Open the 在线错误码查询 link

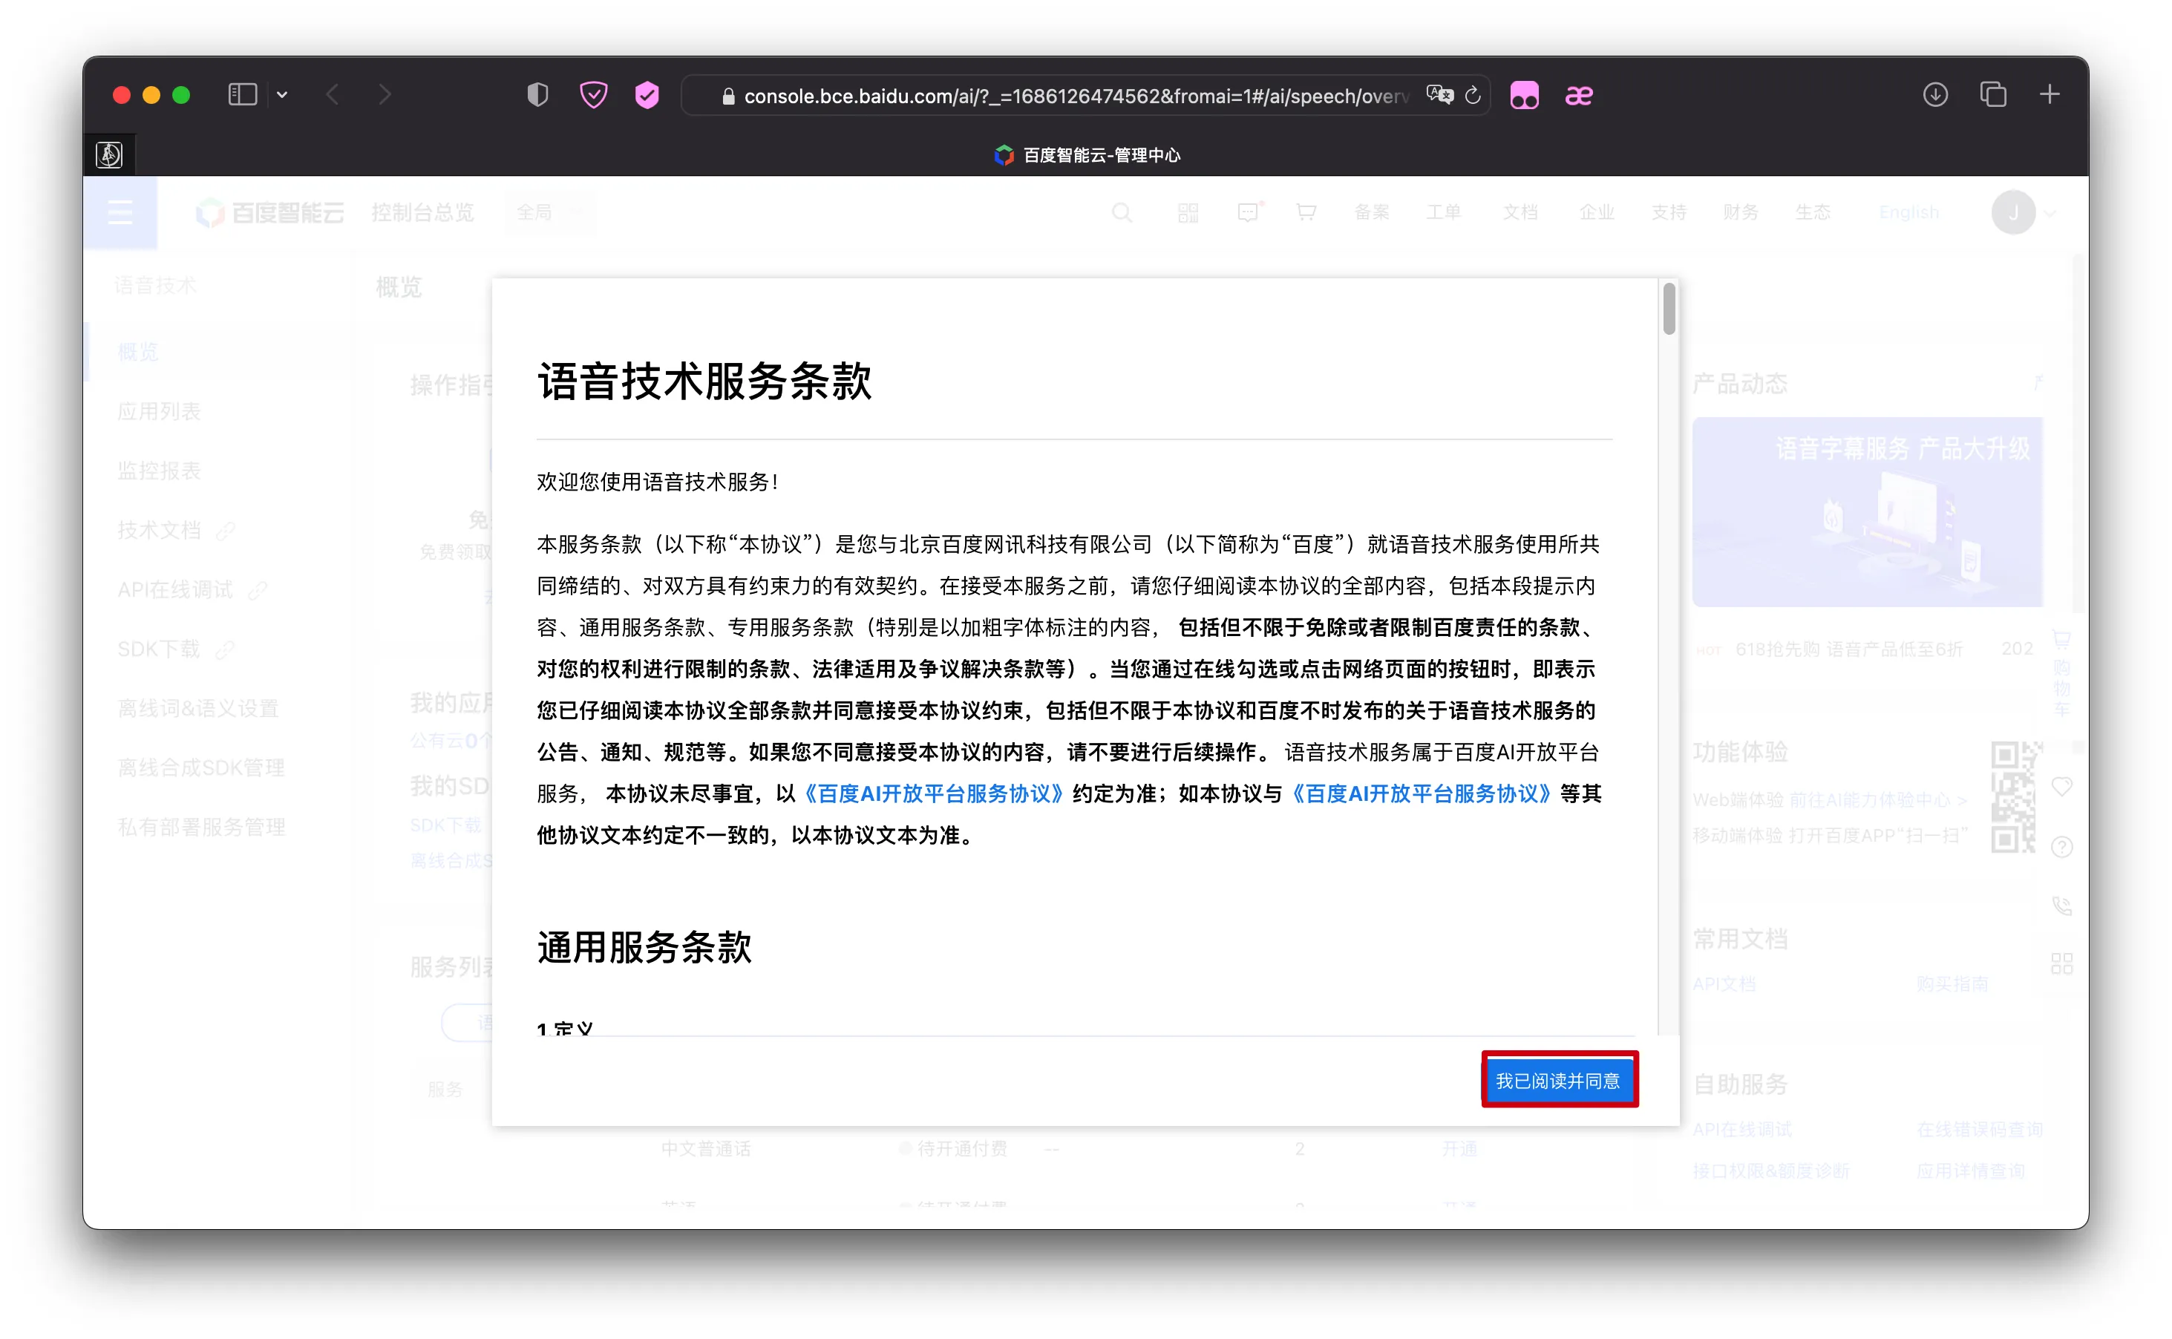[1980, 1129]
